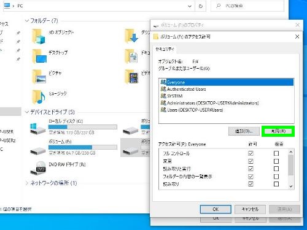Select the DVD RW Drive (R:) icon

click(39, 168)
